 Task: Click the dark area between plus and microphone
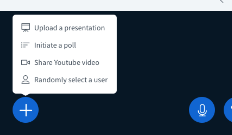(x=114, y=110)
